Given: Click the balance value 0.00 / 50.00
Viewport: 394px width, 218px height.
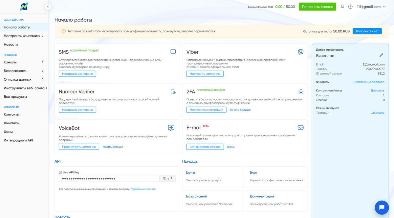Looking at the screenshot, I should point(285,7).
